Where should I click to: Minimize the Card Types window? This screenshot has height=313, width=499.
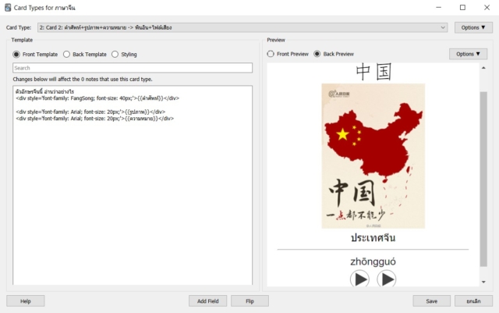pos(438,7)
